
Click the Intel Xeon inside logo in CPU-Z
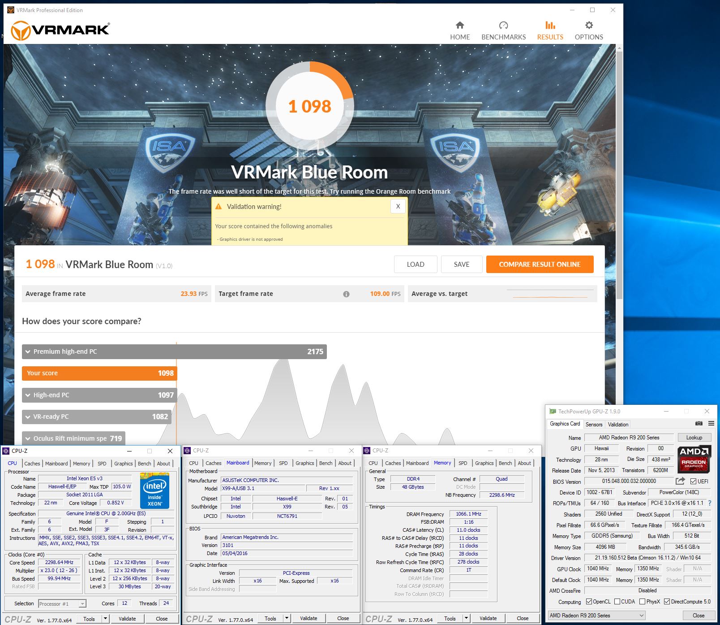pos(155,490)
